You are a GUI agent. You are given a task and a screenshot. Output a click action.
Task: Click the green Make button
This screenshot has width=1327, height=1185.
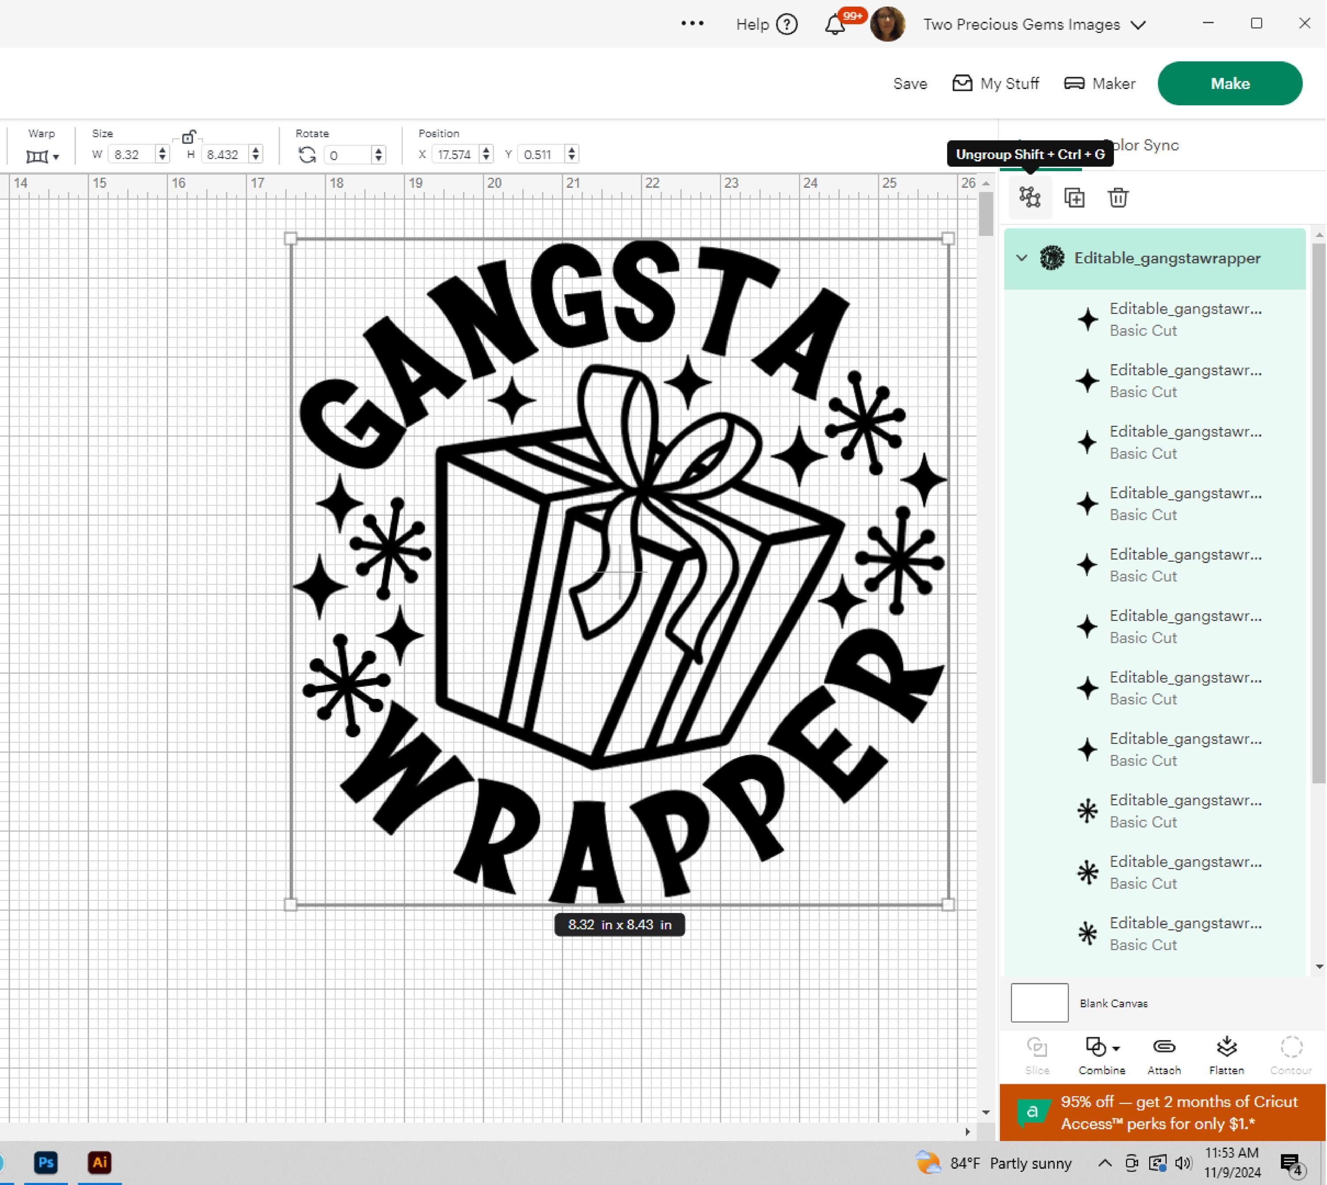coord(1229,83)
